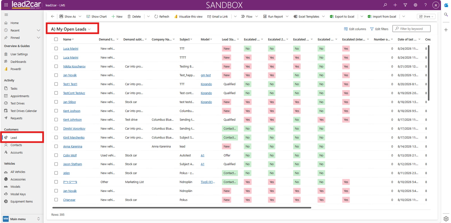Open the help question mark icon
Image resolution: width=451 pixels, height=223 pixels.
pyautogui.click(x=426, y=5)
